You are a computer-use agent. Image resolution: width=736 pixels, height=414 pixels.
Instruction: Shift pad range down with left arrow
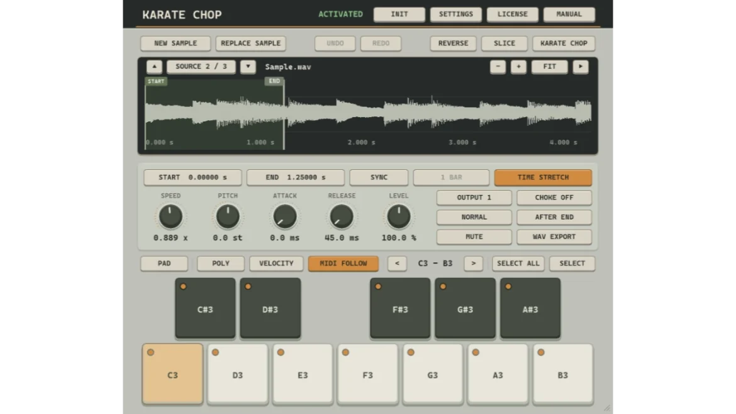click(397, 264)
